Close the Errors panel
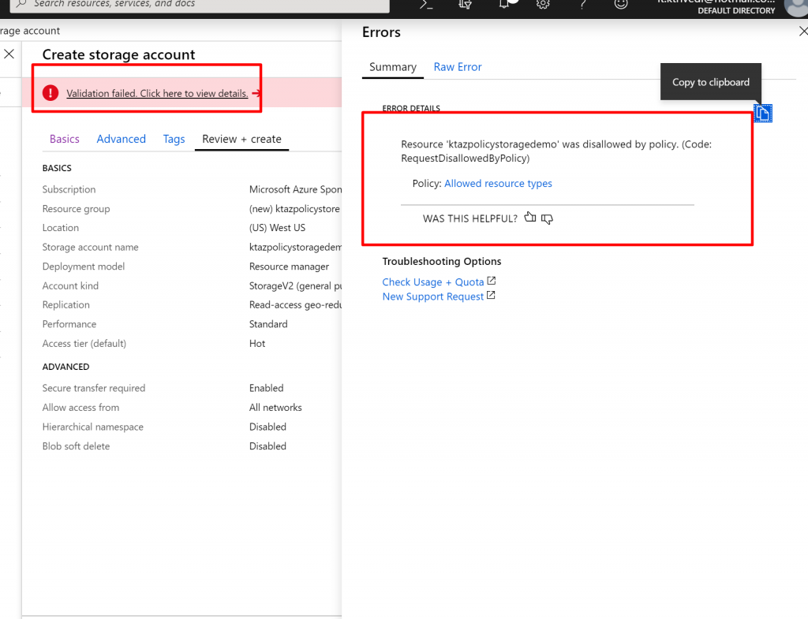Screen dimensions: 808x619 [802, 32]
